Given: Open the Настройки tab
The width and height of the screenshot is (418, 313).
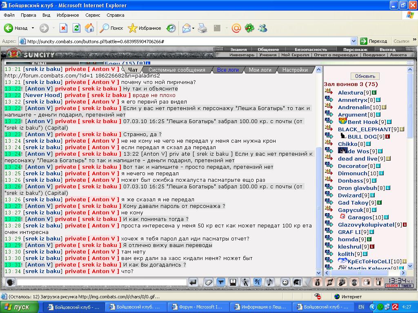Looking at the screenshot, I should click(295, 70).
